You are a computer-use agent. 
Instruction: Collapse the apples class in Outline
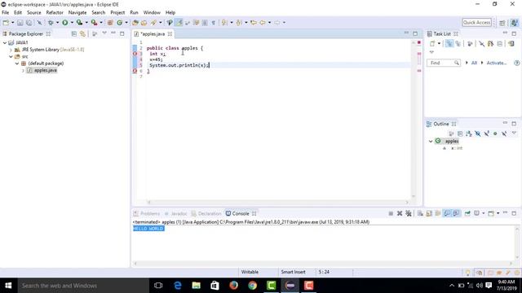click(431, 141)
